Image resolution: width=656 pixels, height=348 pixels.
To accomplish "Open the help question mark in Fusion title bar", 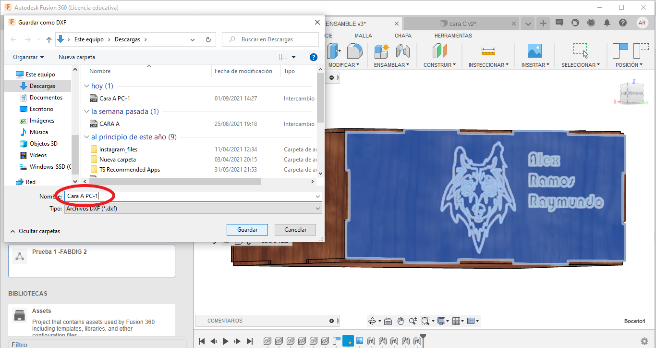I will 623,23.
